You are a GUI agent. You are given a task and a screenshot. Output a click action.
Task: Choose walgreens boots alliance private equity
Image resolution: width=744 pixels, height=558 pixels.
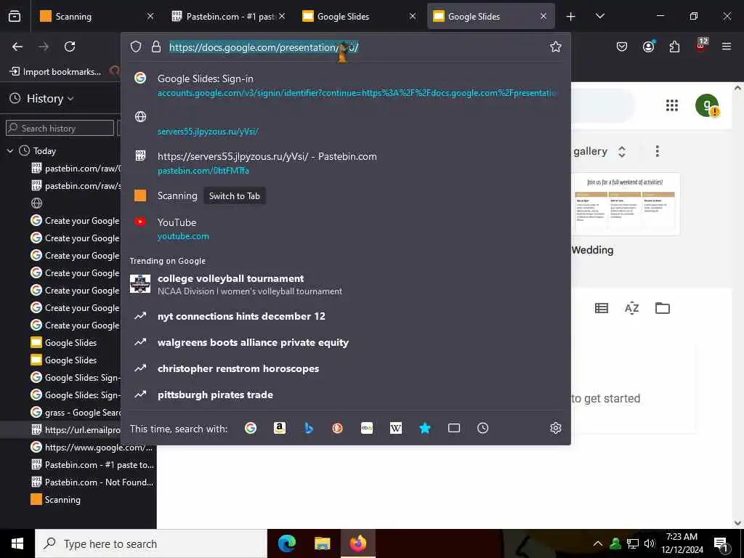[345, 343]
